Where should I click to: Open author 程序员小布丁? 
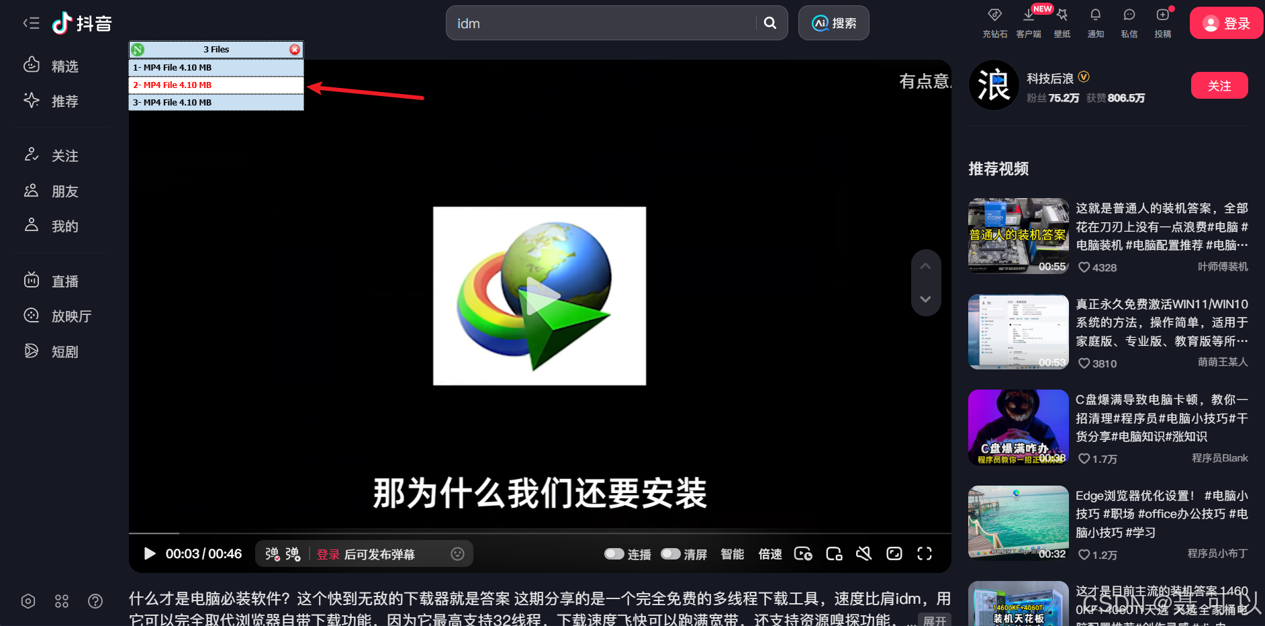[x=1217, y=553]
